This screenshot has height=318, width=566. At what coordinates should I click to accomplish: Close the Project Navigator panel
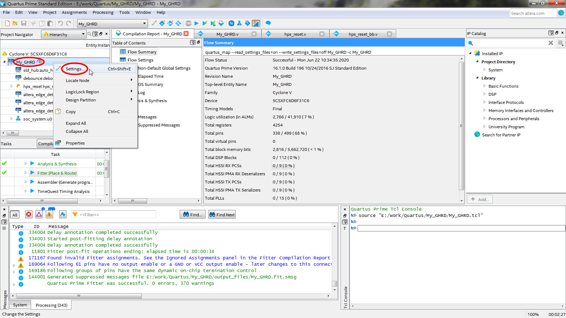tap(106, 34)
